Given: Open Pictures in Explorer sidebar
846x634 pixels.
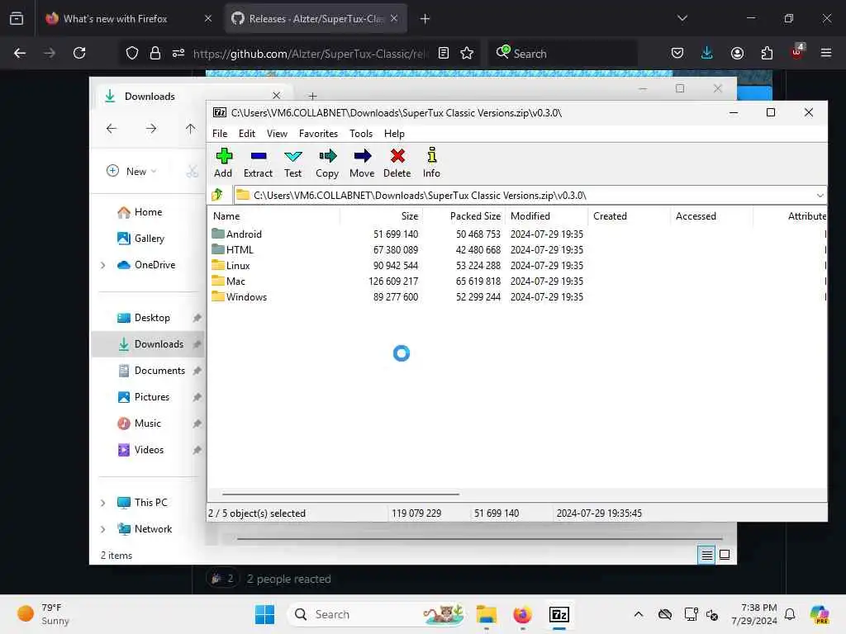Looking at the screenshot, I should coord(144,397).
